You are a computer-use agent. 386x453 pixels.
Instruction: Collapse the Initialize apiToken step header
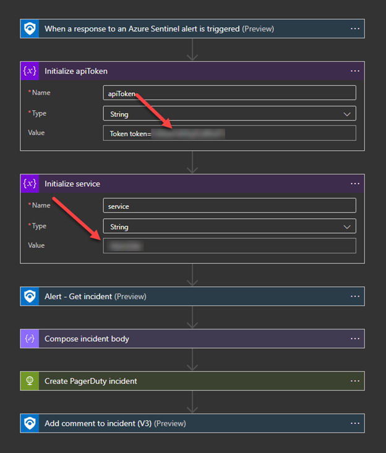coord(192,71)
